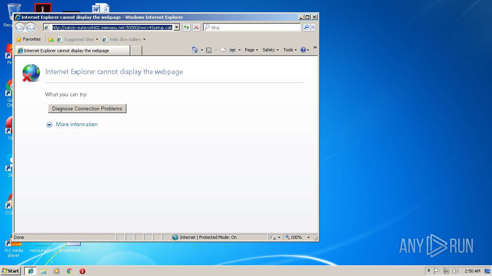The height and width of the screenshot is (276, 492).
Task: Open the recent pages dropdown arrow
Action: click(x=39, y=28)
